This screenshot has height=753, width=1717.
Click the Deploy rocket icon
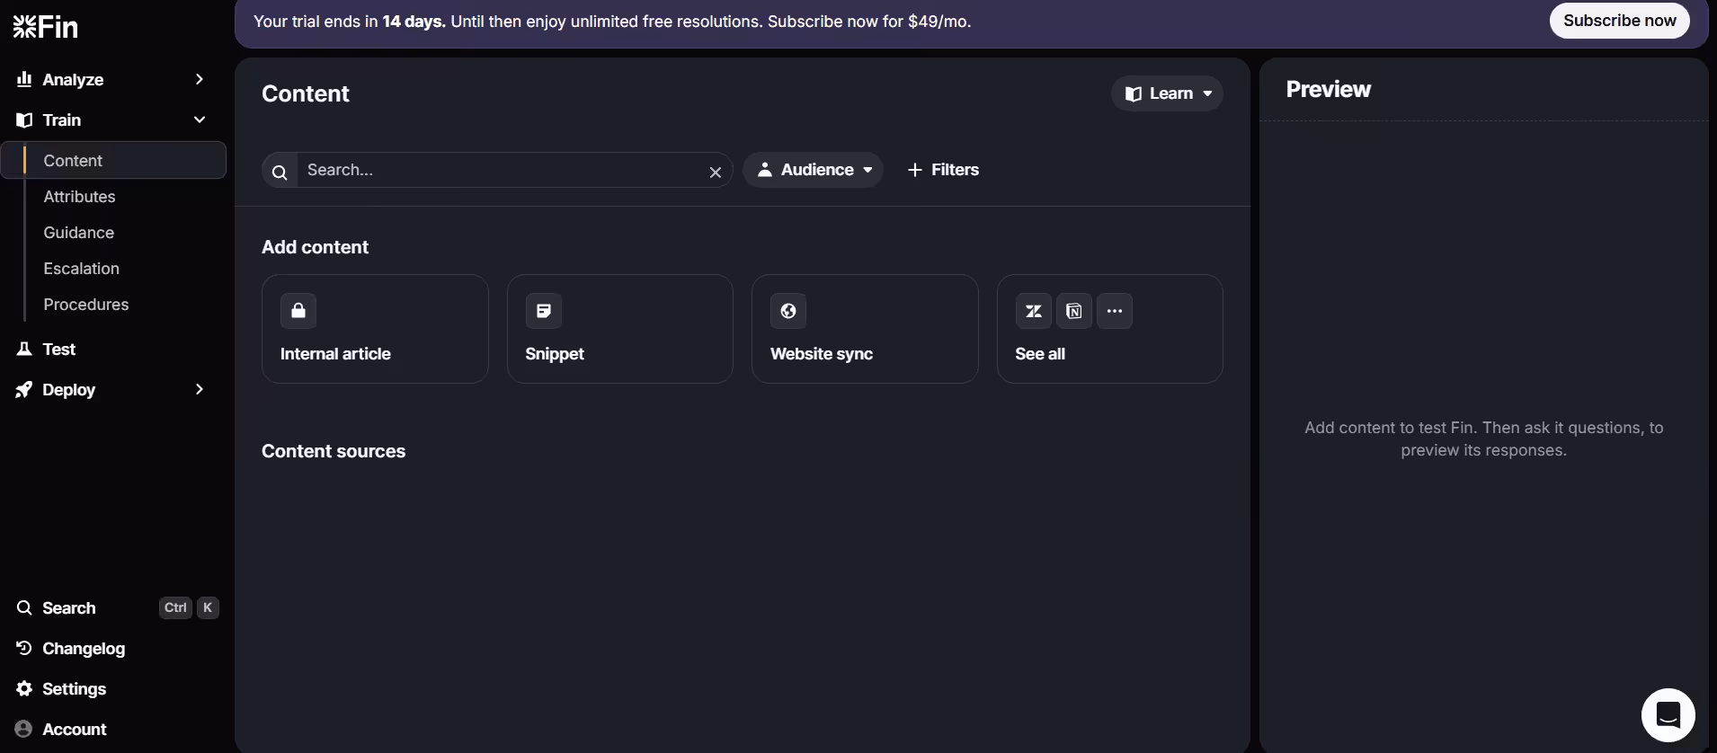(24, 390)
